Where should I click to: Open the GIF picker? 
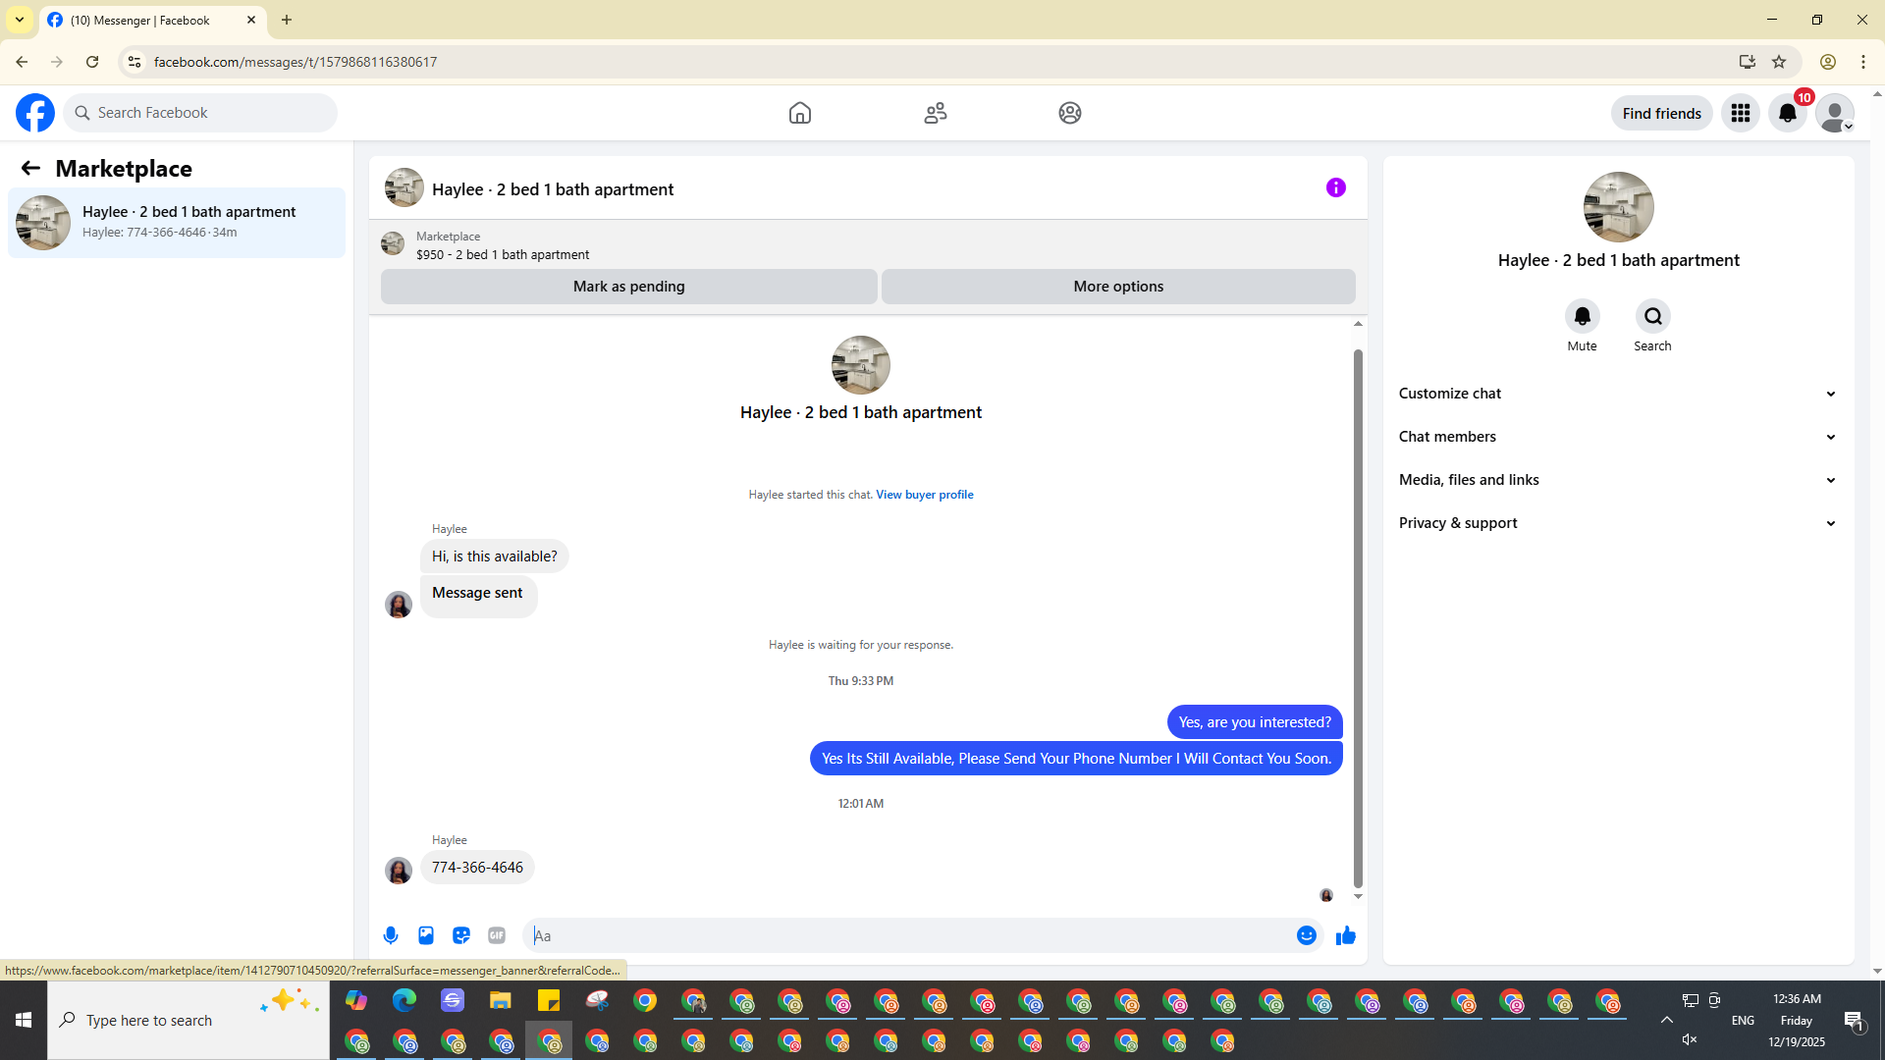(x=497, y=935)
